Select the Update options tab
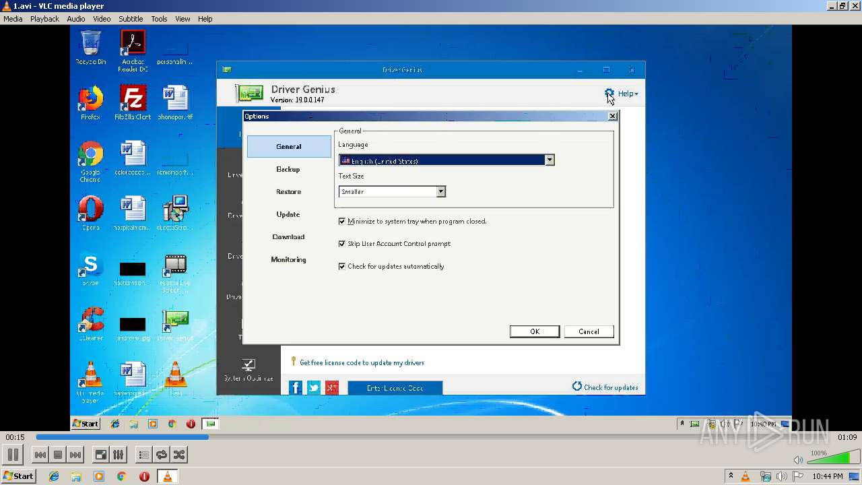 [x=288, y=214]
